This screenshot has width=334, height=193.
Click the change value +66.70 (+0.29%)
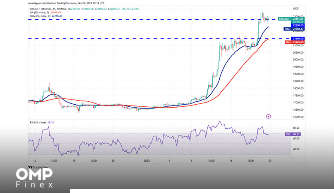tap(130, 9)
